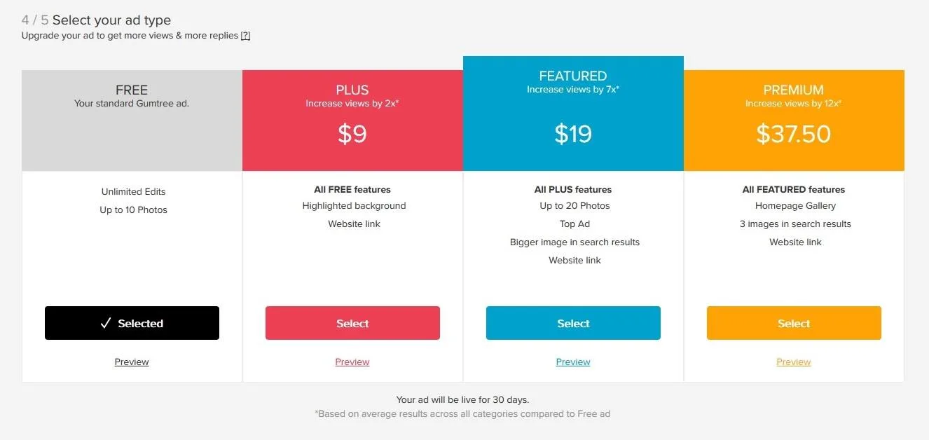929x440 pixels.
Task: Click the Highlighted background feature text
Action: point(354,206)
